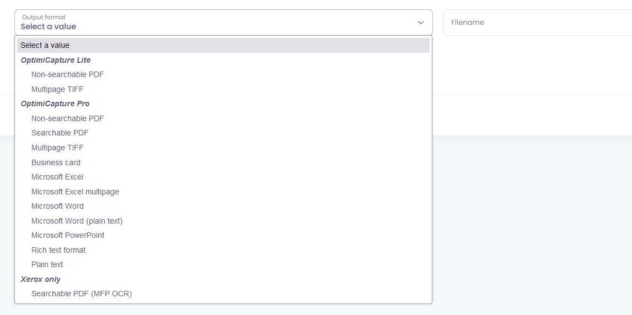Select the Business card option

click(223, 162)
